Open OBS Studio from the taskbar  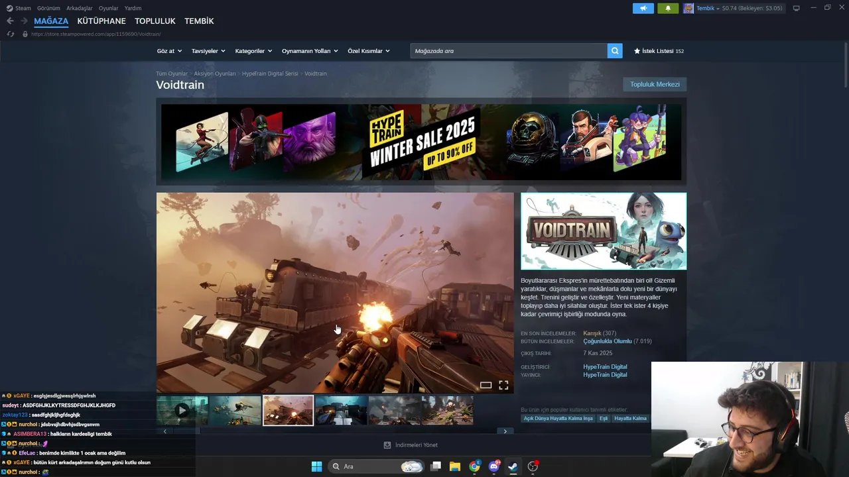[533, 466]
